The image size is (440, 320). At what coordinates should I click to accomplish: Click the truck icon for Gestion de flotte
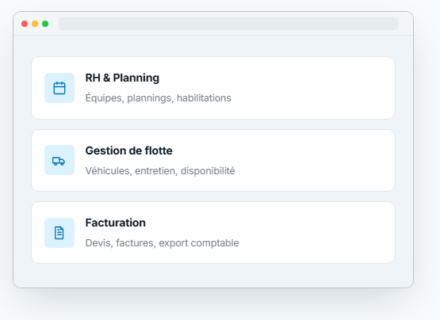(x=59, y=160)
